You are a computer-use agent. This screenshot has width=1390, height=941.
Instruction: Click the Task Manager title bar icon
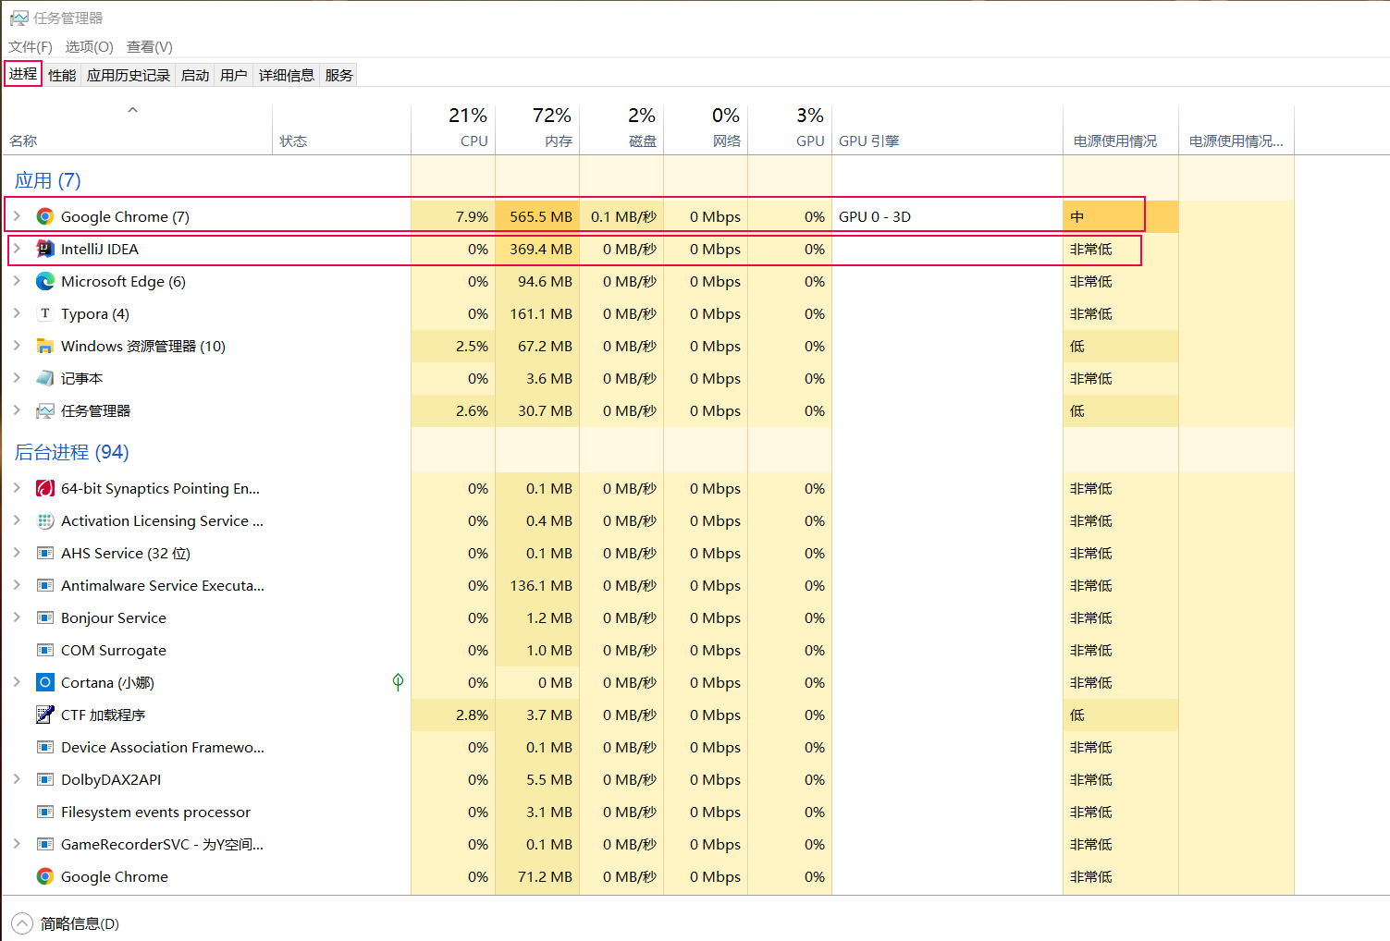[18, 18]
